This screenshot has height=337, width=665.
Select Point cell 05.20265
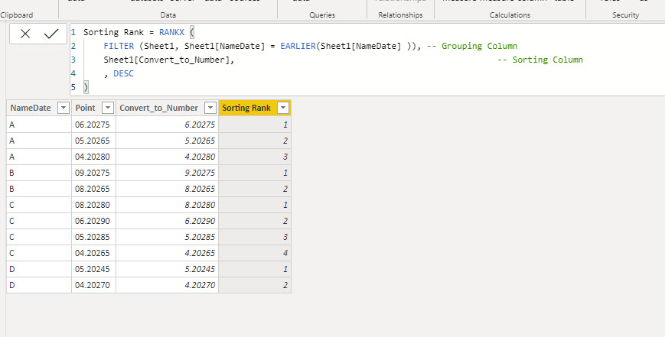point(93,141)
